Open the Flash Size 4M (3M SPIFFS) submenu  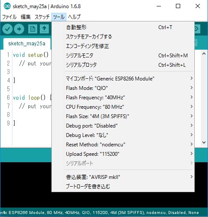tap(123, 116)
